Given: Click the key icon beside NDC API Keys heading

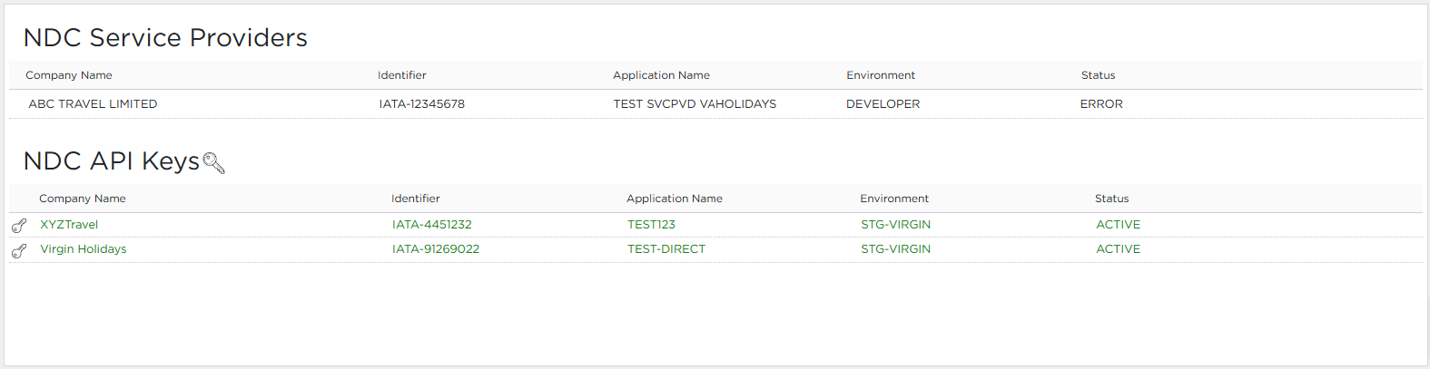Looking at the screenshot, I should 213,163.
